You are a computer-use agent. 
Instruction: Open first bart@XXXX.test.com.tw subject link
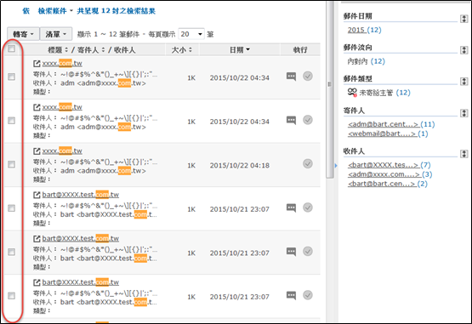[x=81, y=195]
